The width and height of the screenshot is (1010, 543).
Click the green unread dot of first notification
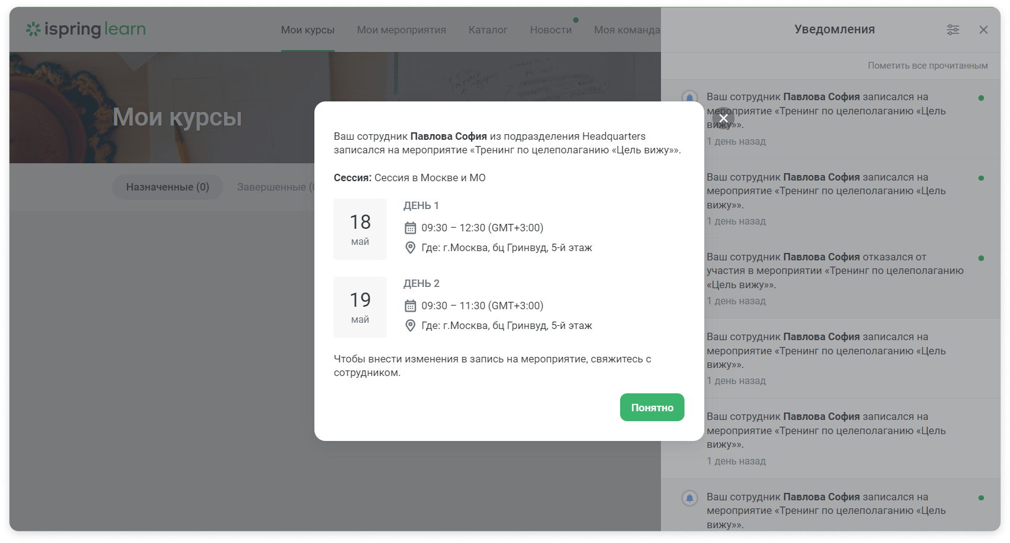pyautogui.click(x=981, y=98)
